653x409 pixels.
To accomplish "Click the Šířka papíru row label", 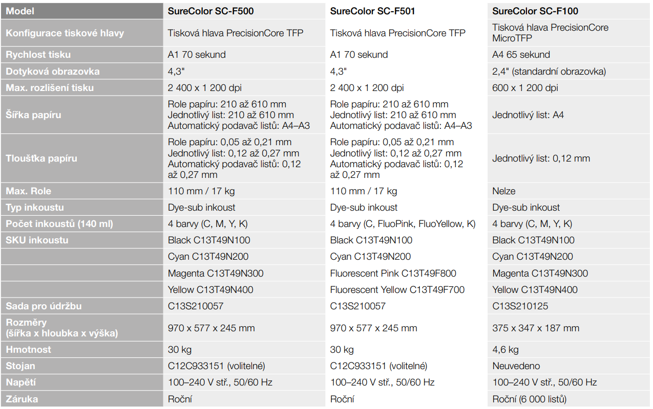I will pyautogui.click(x=82, y=115).
